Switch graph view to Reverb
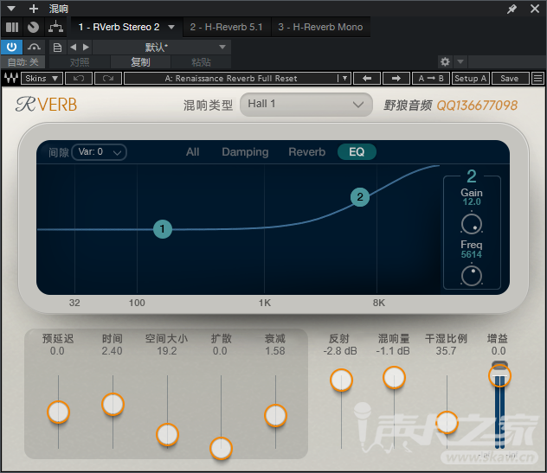This screenshot has width=547, height=473. point(307,152)
